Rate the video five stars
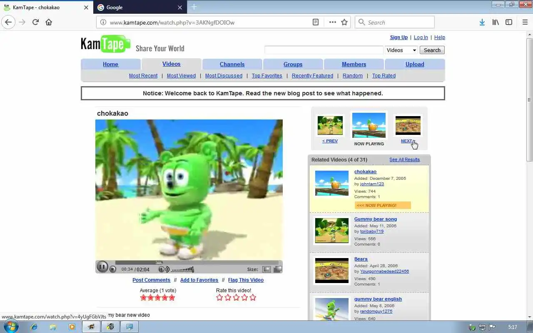 click(253, 298)
